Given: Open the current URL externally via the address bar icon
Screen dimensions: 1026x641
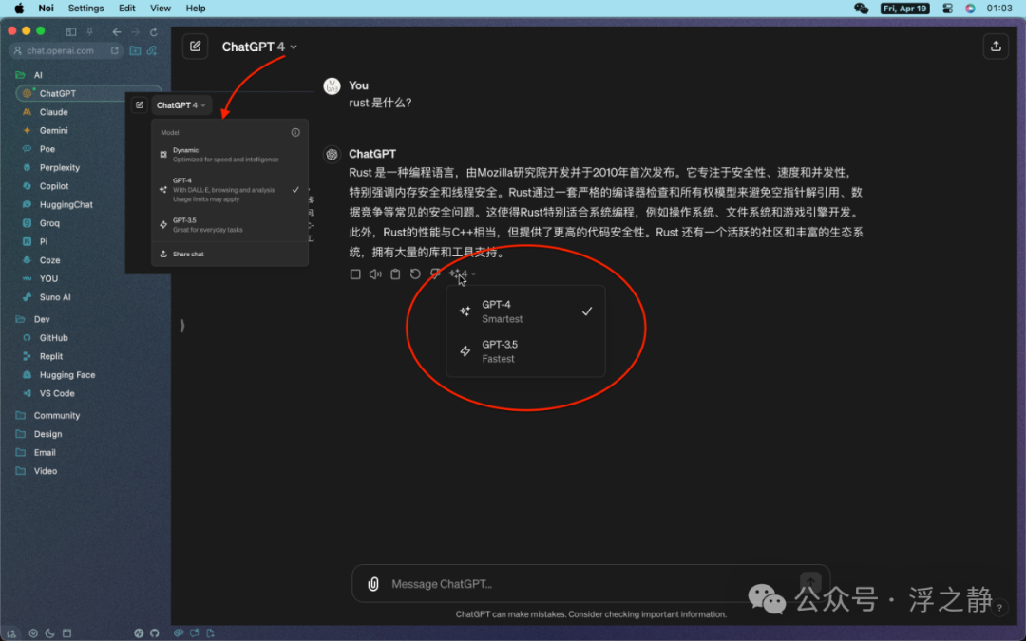Looking at the screenshot, I should [115, 50].
